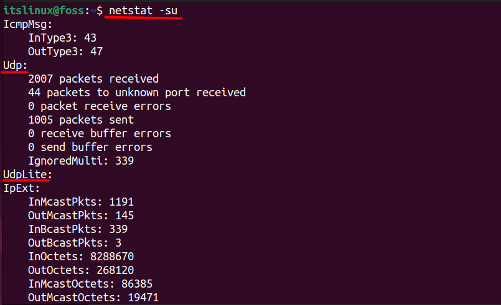Click the "0 receive buffer errors" line
The image size is (501, 305).
[x=100, y=134]
